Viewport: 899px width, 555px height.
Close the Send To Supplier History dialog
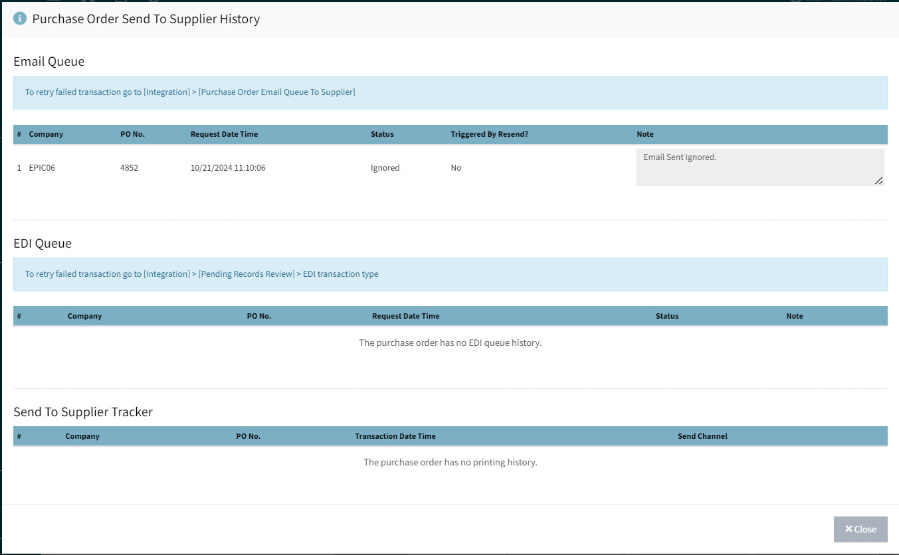pos(860,529)
